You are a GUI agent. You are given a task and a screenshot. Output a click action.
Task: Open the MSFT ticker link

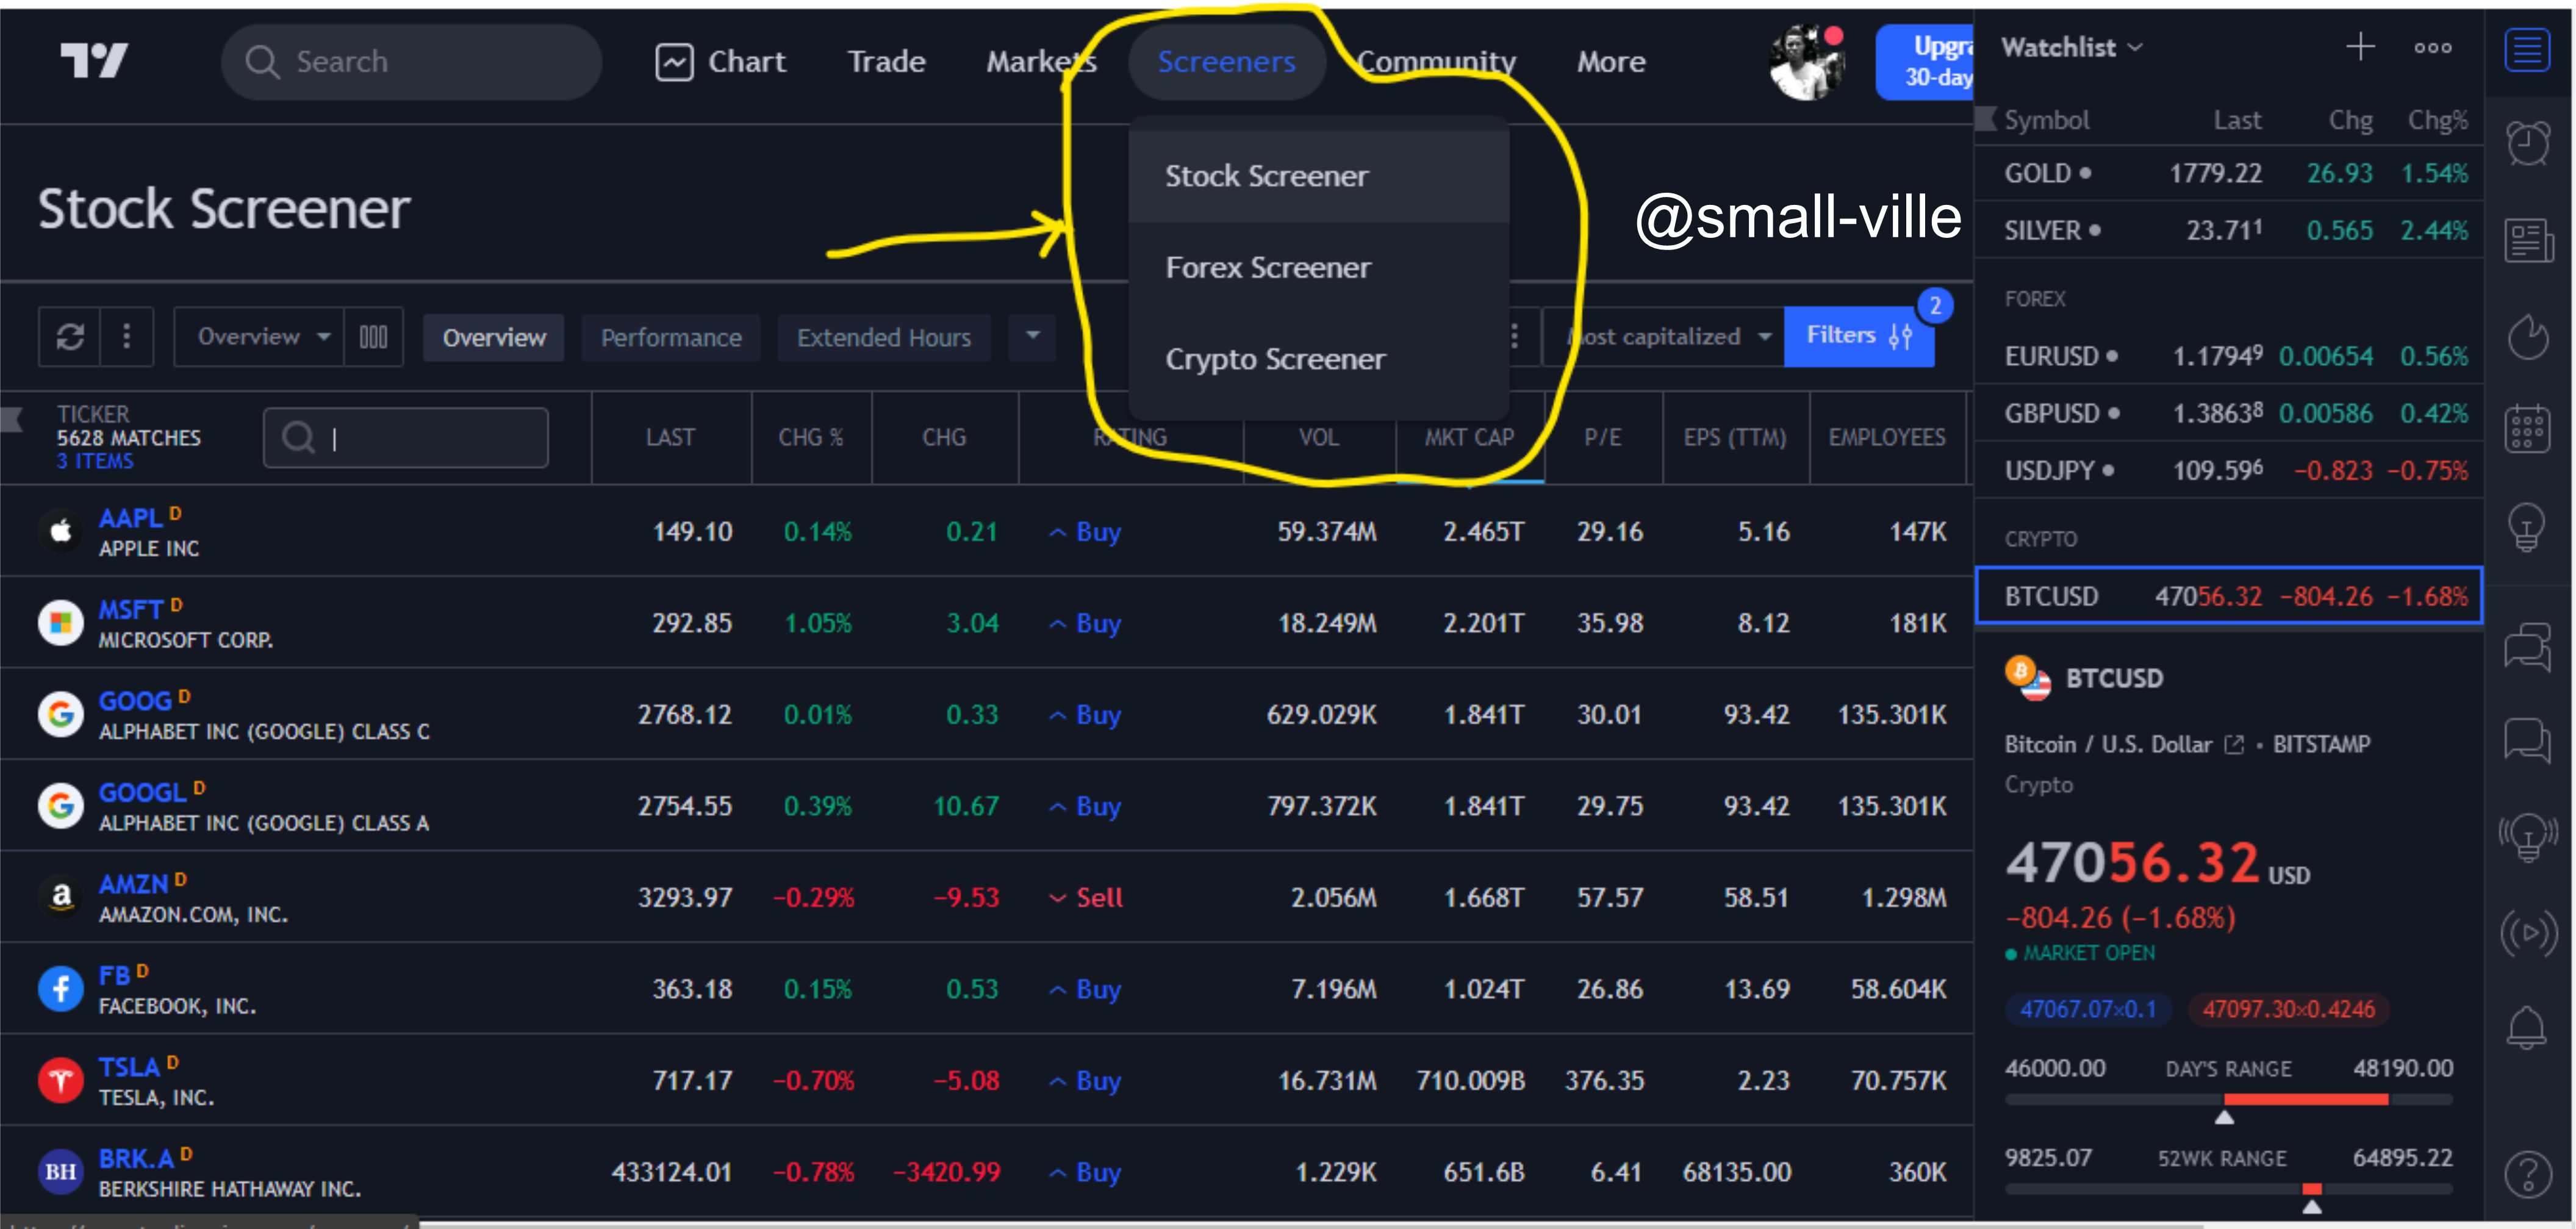pyautogui.click(x=130, y=610)
